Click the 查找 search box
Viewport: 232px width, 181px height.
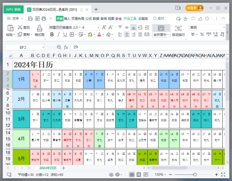pos(159,19)
